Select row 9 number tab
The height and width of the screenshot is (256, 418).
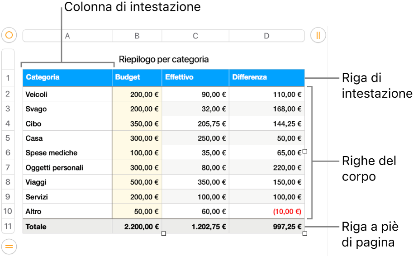pos(8,197)
